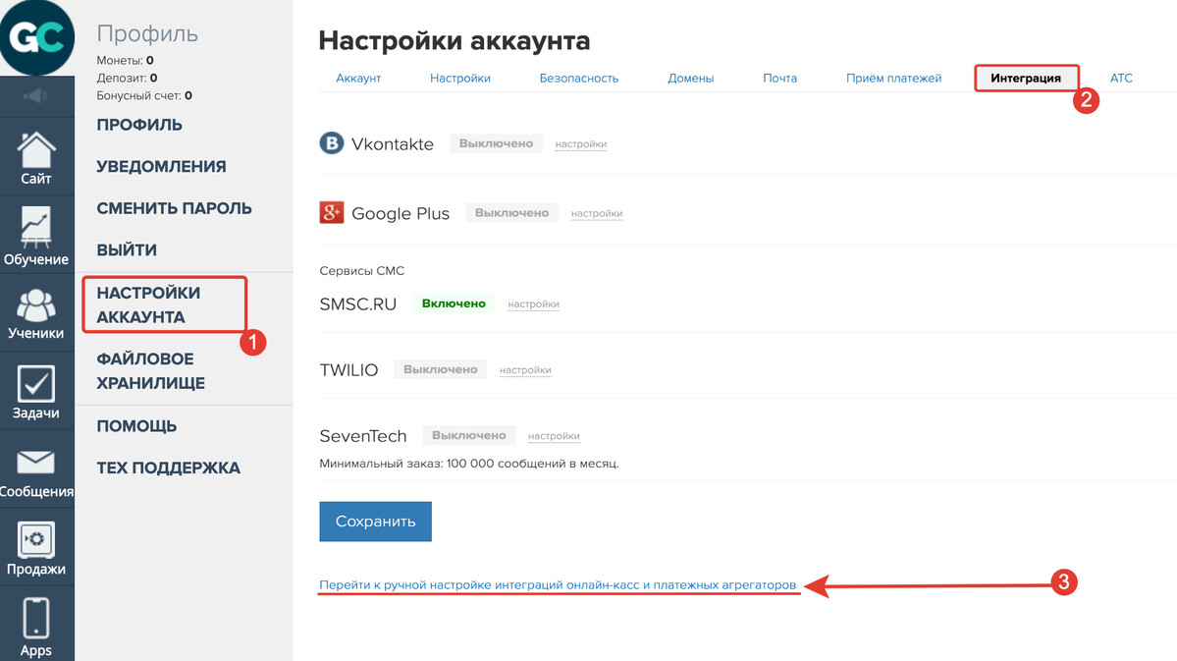Open manual online-cash integration settings link

coord(558,584)
